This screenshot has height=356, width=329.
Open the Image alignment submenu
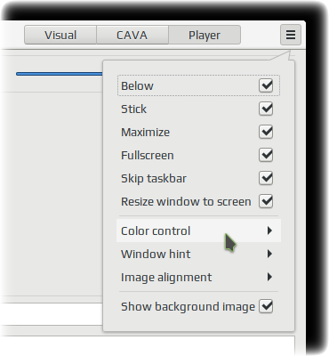[198, 277]
